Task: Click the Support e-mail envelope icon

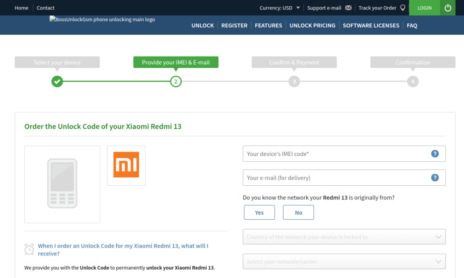Action: click(348, 8)
